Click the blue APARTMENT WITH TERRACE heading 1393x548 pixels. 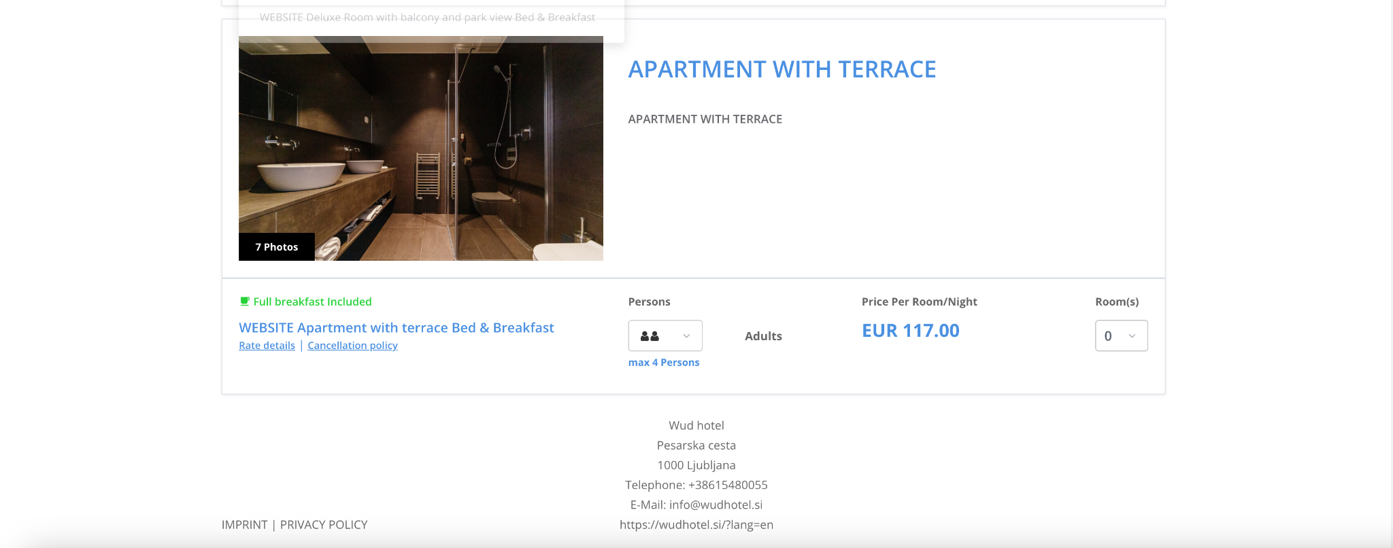coord(782,69)
